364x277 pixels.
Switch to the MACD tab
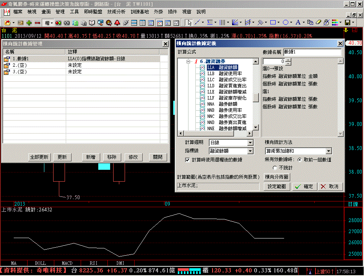[67, 263]
